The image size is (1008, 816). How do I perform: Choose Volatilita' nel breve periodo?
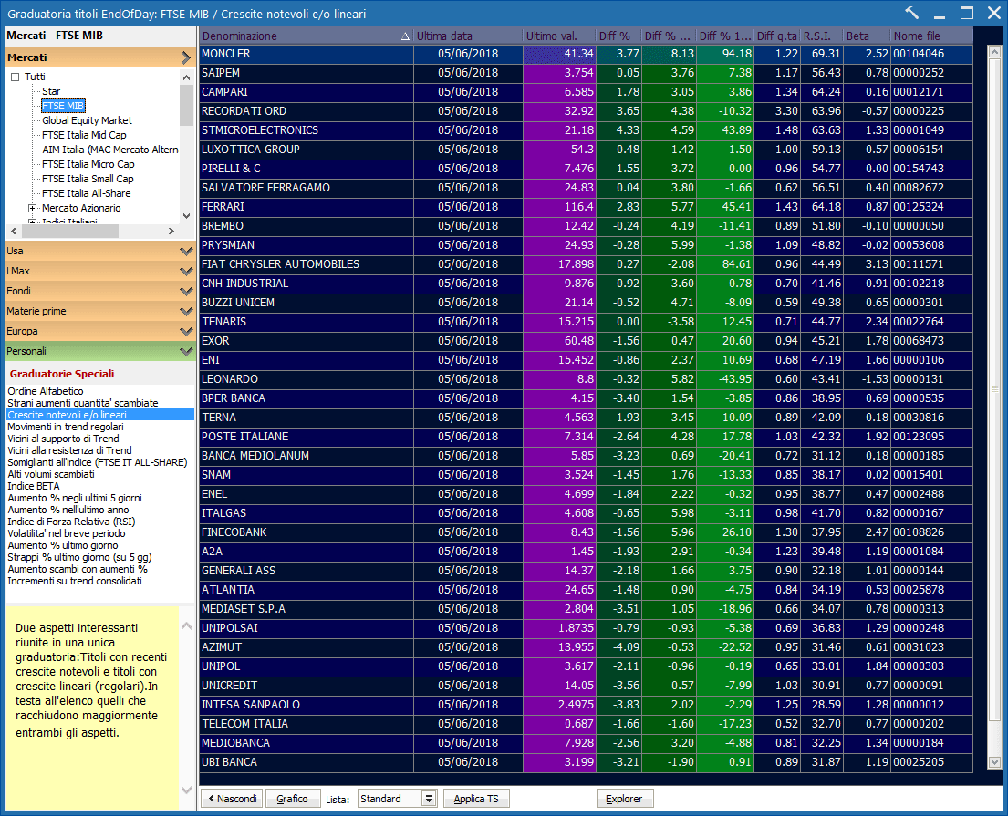pos(67,533)
